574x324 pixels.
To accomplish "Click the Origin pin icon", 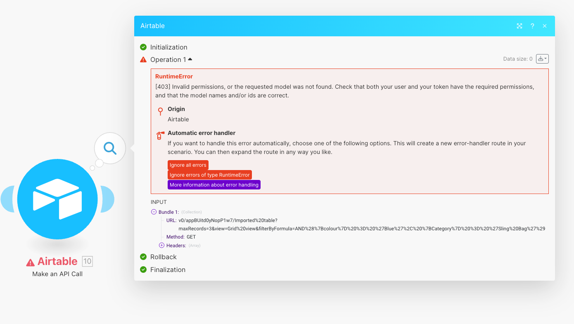I will click(160, 111).
